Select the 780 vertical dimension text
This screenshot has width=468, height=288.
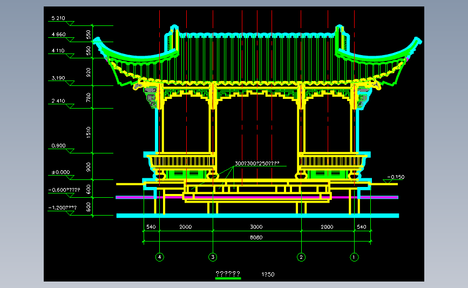(x=89, y=97)
